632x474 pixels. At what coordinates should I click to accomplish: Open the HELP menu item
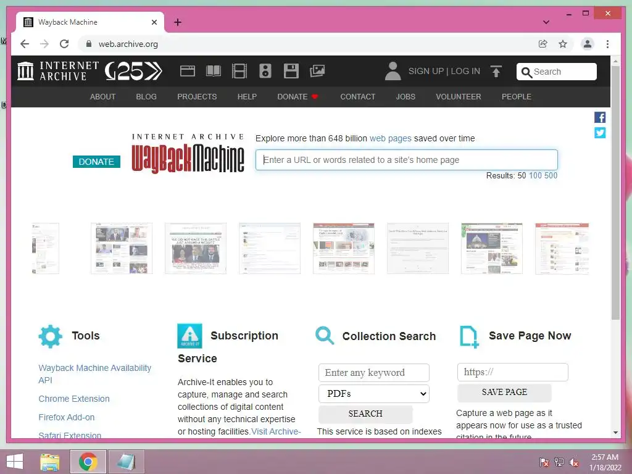coord(247,97)
